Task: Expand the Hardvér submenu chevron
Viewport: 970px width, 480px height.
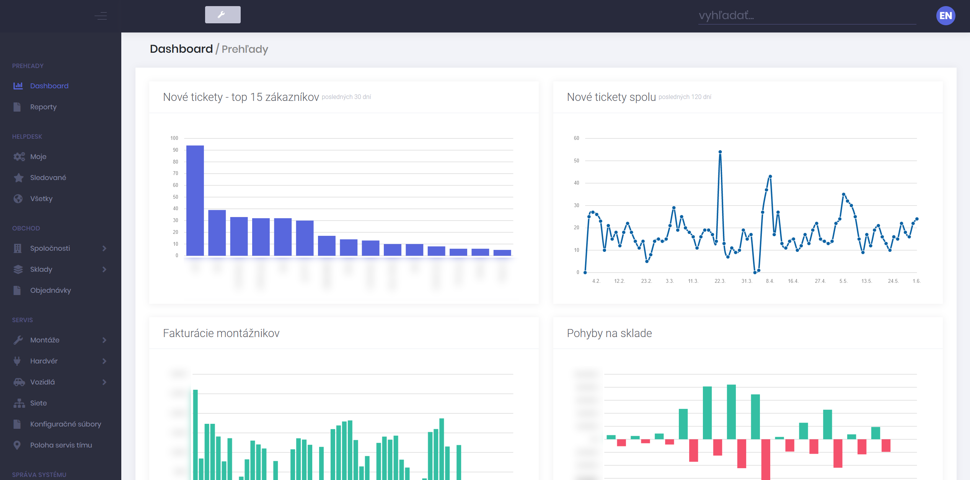Action: pos(104,361)
